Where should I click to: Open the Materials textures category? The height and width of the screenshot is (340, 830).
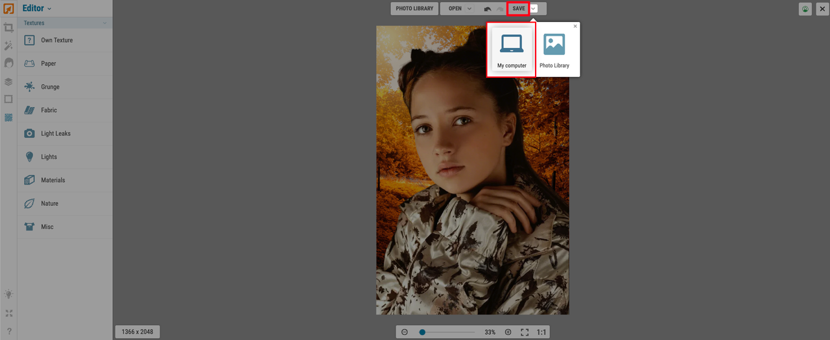click(65, 180)
